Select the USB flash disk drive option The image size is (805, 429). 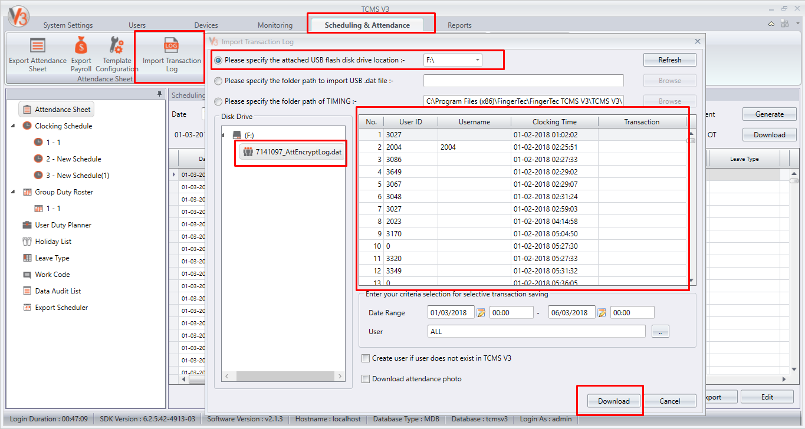(218, 60)
